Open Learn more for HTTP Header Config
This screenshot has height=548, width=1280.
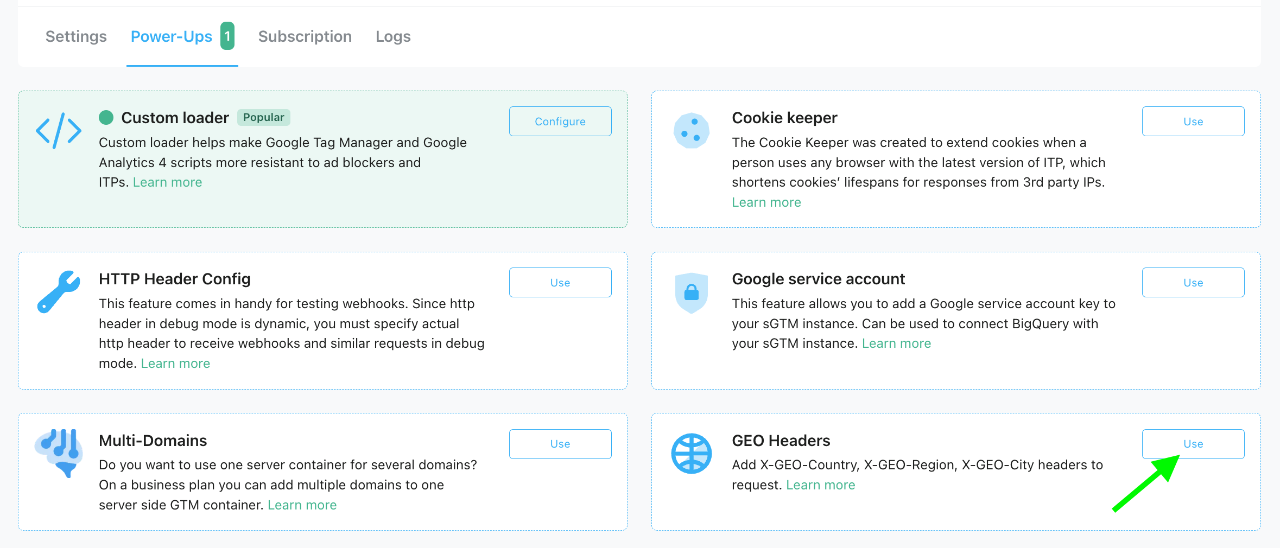175,363
